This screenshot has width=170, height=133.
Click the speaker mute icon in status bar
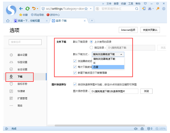click(x=136, y=129)
